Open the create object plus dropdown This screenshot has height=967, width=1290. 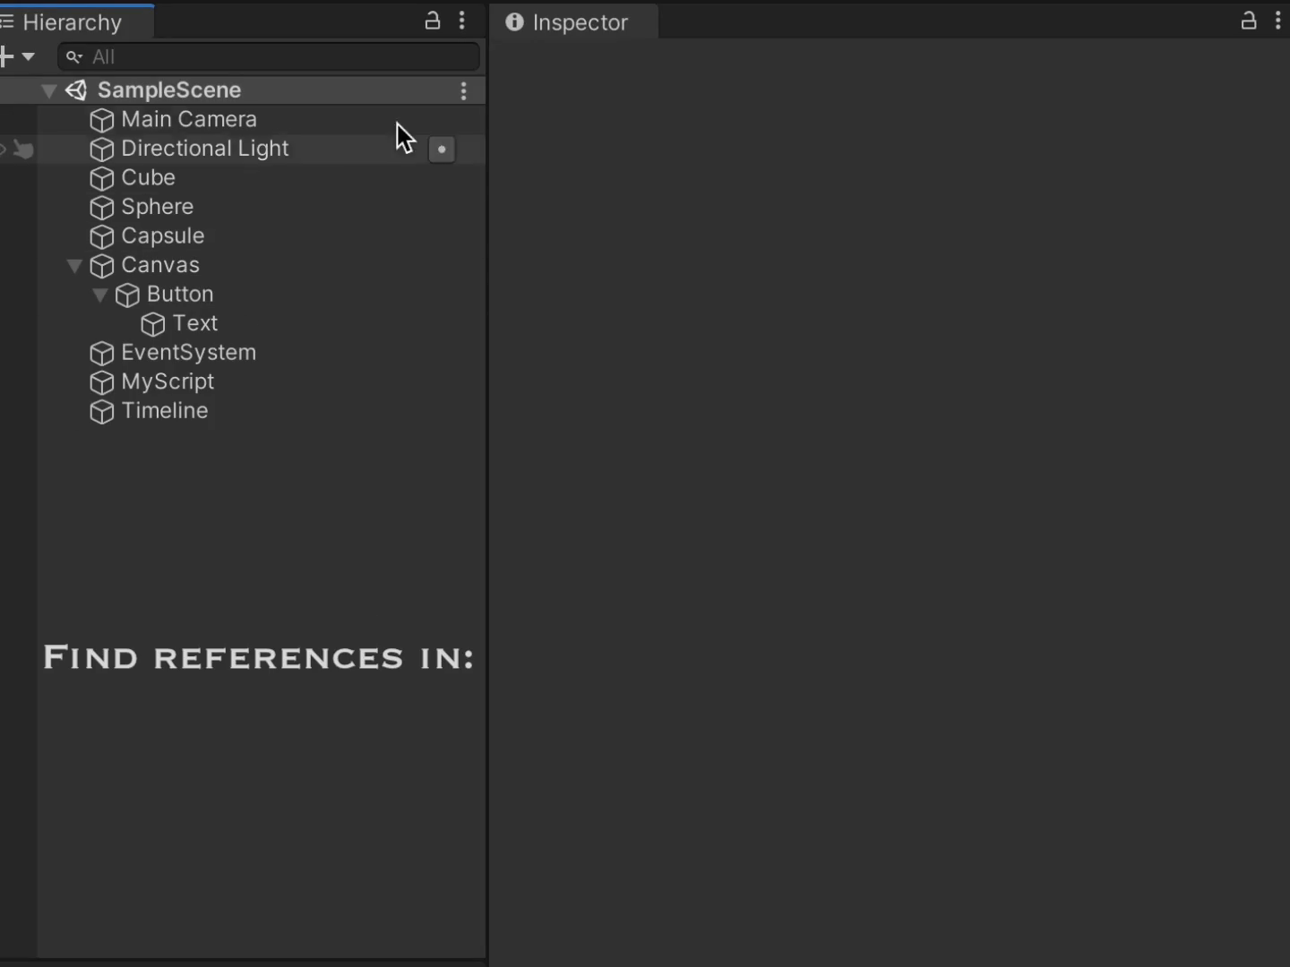(x=17, y=56)
